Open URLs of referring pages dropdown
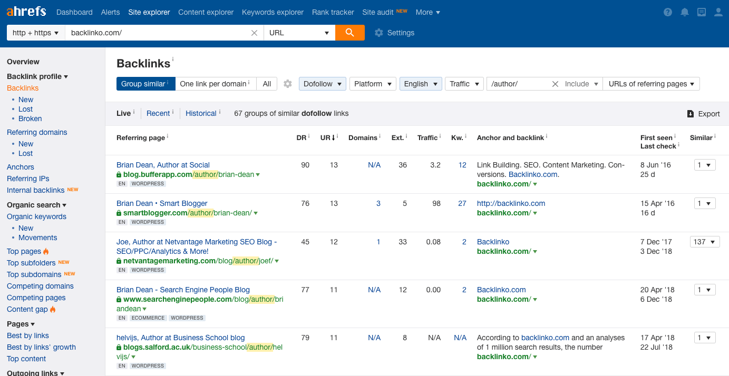Image resolution: width=729 pixels, height=376 pixels. 651,84
